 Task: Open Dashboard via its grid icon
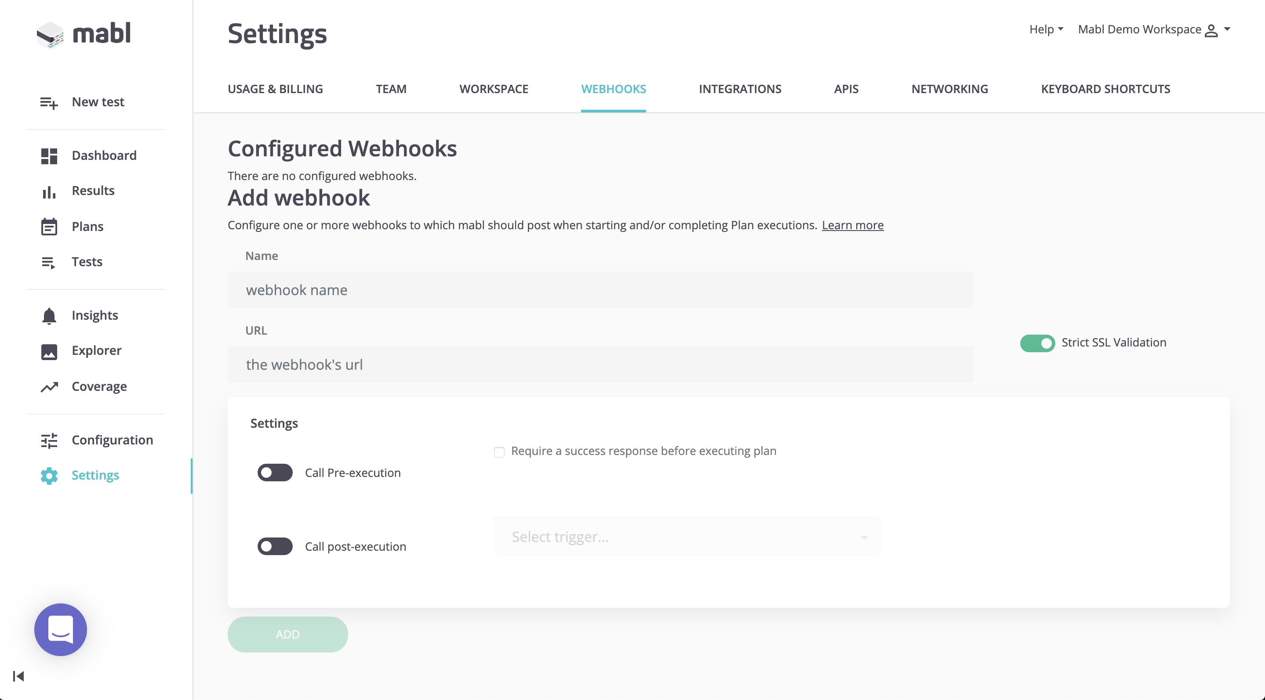(49, 156)
